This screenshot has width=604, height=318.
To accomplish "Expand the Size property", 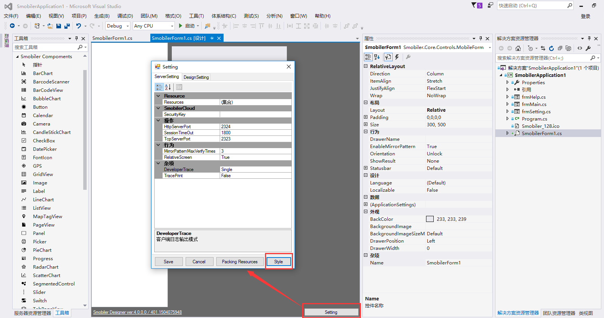I will pyautogui.click(x=366, y=124).
